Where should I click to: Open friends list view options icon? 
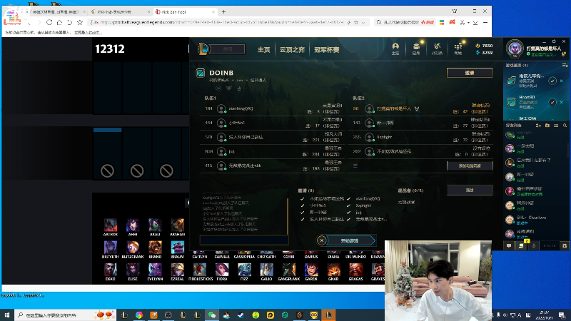556,126
